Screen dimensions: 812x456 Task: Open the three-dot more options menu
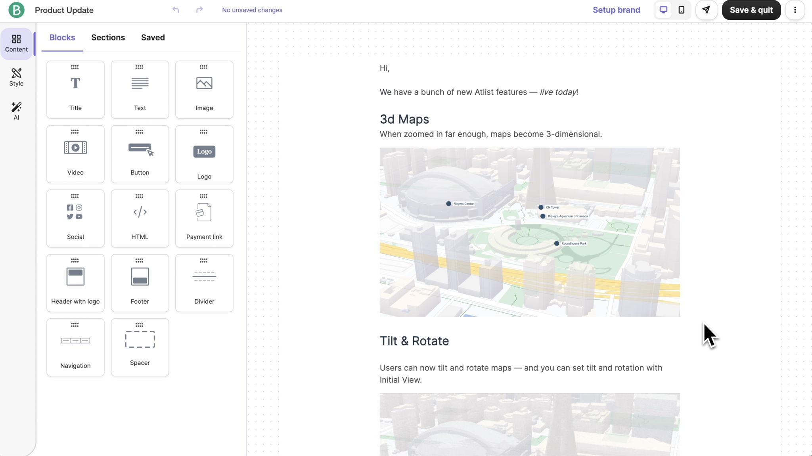pyautogui.click(x=795, y=10)
